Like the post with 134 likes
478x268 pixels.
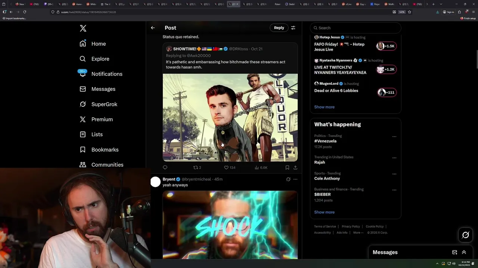229,167
